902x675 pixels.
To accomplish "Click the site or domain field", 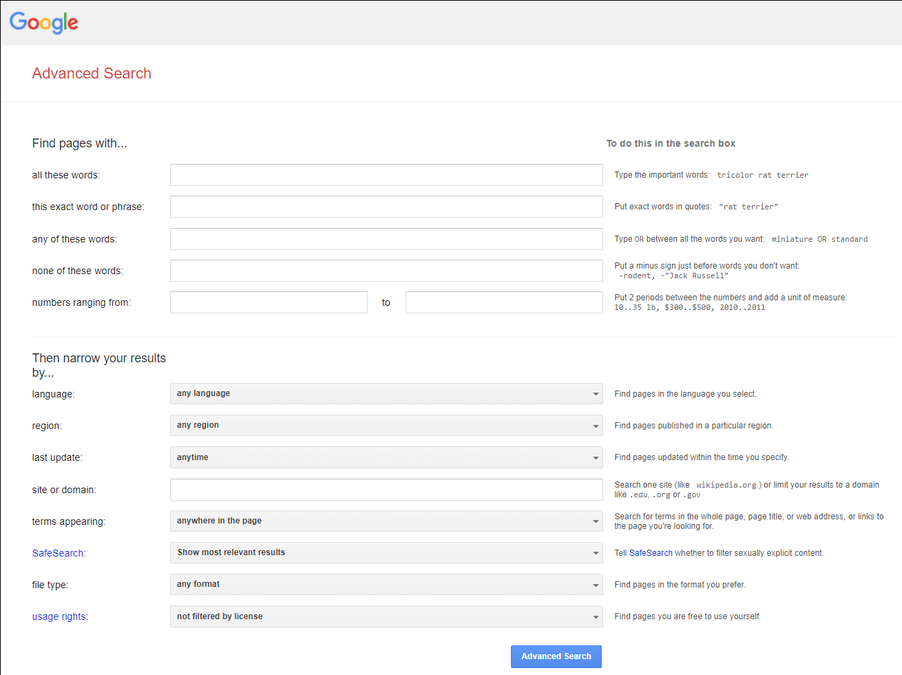I will pyautogui.click(x=386, y=490).
